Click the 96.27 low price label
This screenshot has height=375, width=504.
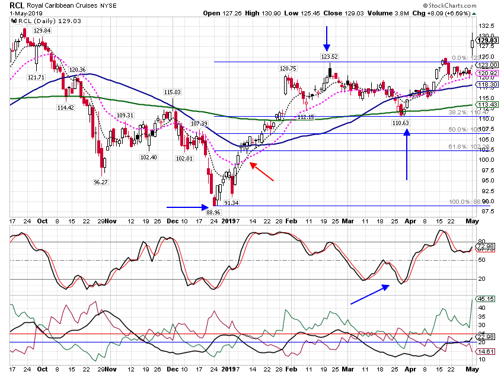pyautogui.click(x=101, y=182)
